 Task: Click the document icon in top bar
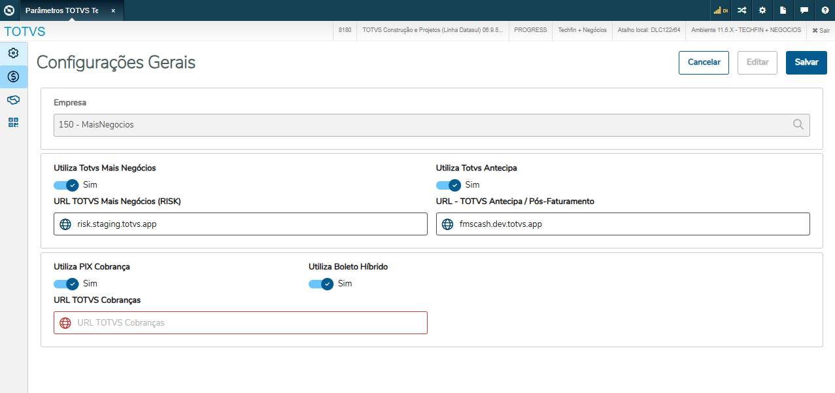point(783,10)
